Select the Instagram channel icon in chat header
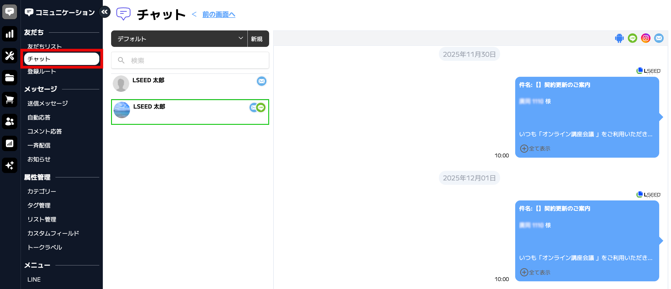The height and width of the screenshot is (289, 671). pos(645,38)
